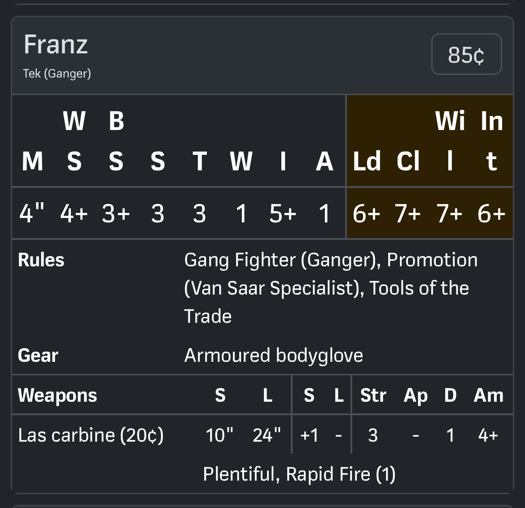Click the Weapons table header
This screenshot has width=525, height=508.
pyautogui.click(x=57, y=395)
